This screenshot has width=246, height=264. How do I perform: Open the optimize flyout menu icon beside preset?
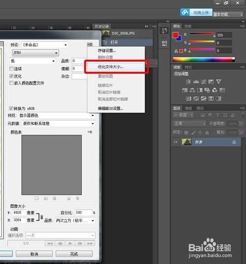tap(90, 45)
